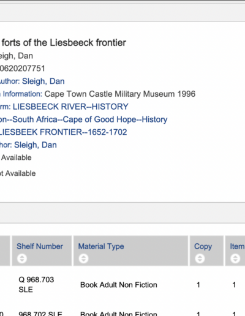The width and height of the screenshot is (245, 316).
Task: Open the Shelf Number column header
Action: (x=40, y=246)
